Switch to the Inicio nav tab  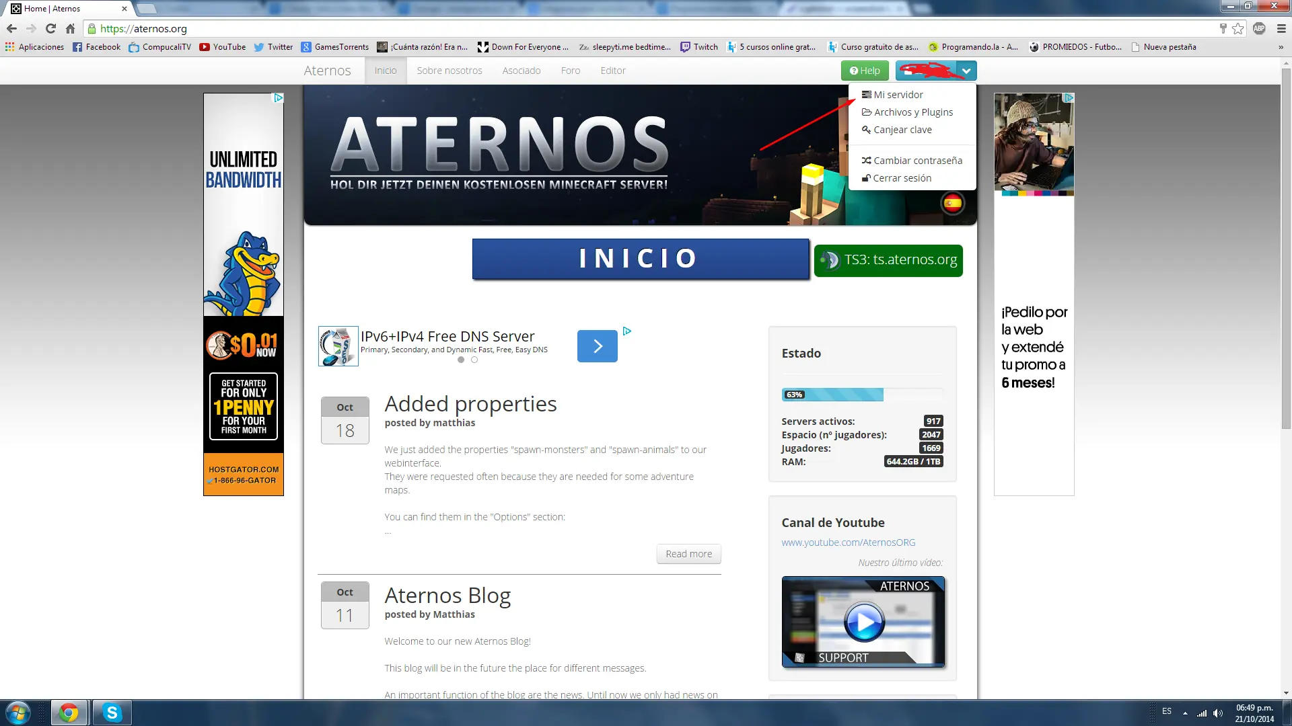pos(386,71)
